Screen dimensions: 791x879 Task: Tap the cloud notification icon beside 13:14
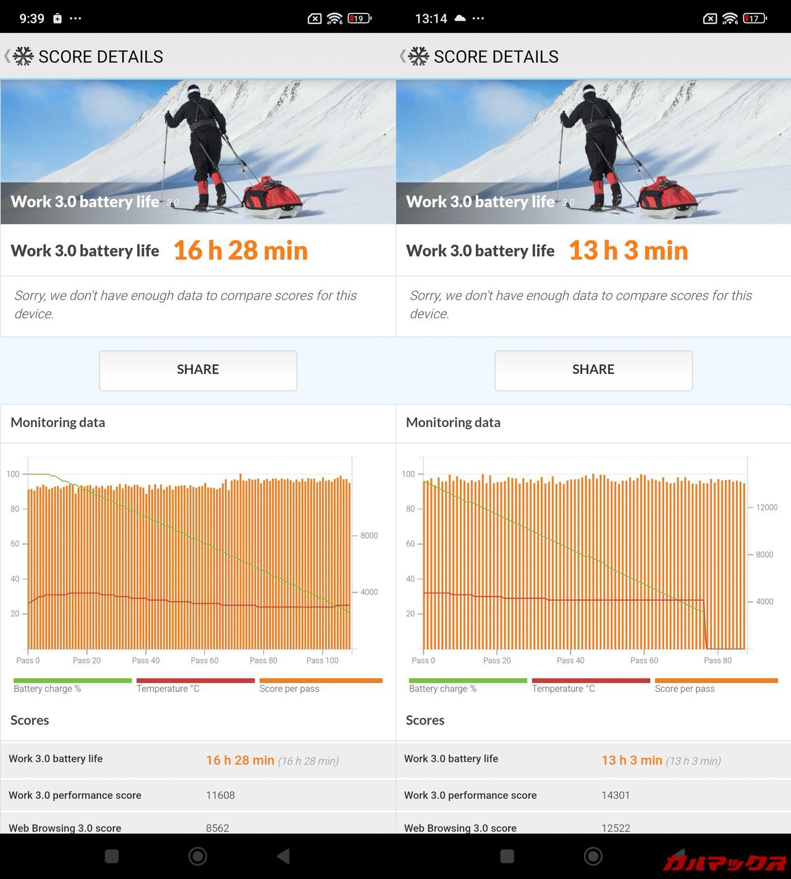pos(460,19)
